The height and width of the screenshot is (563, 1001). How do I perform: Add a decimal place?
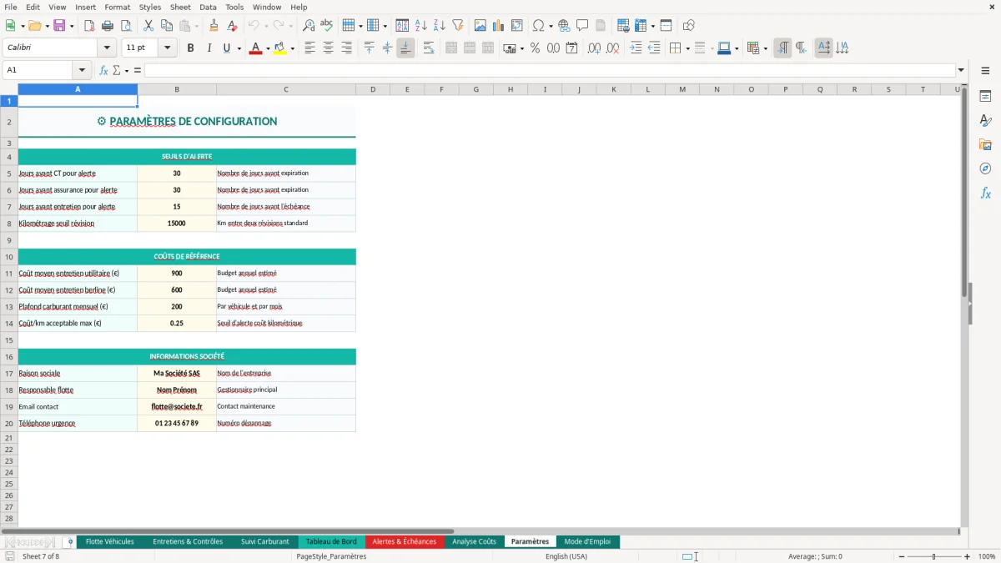pos(594,48)
